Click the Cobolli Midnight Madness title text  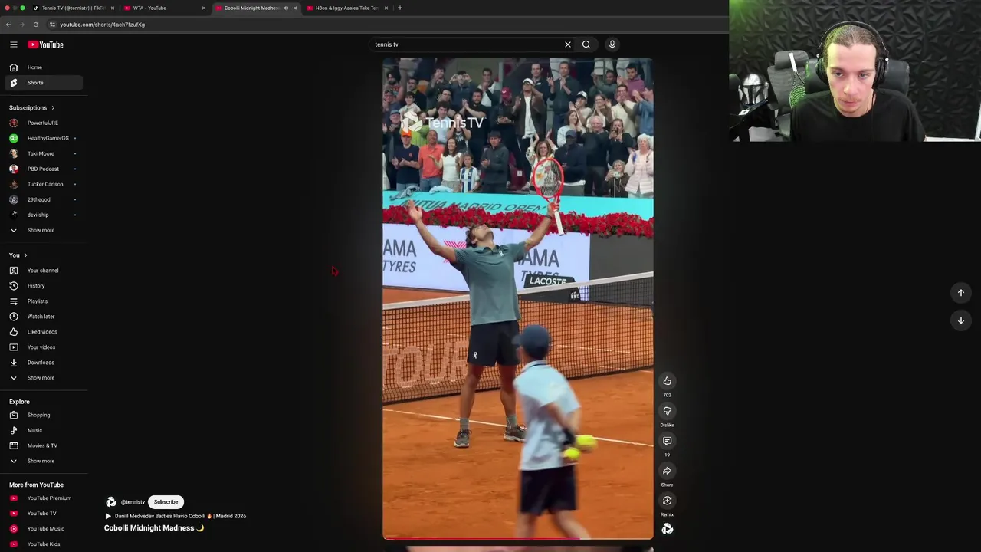(x=154, y=528)
